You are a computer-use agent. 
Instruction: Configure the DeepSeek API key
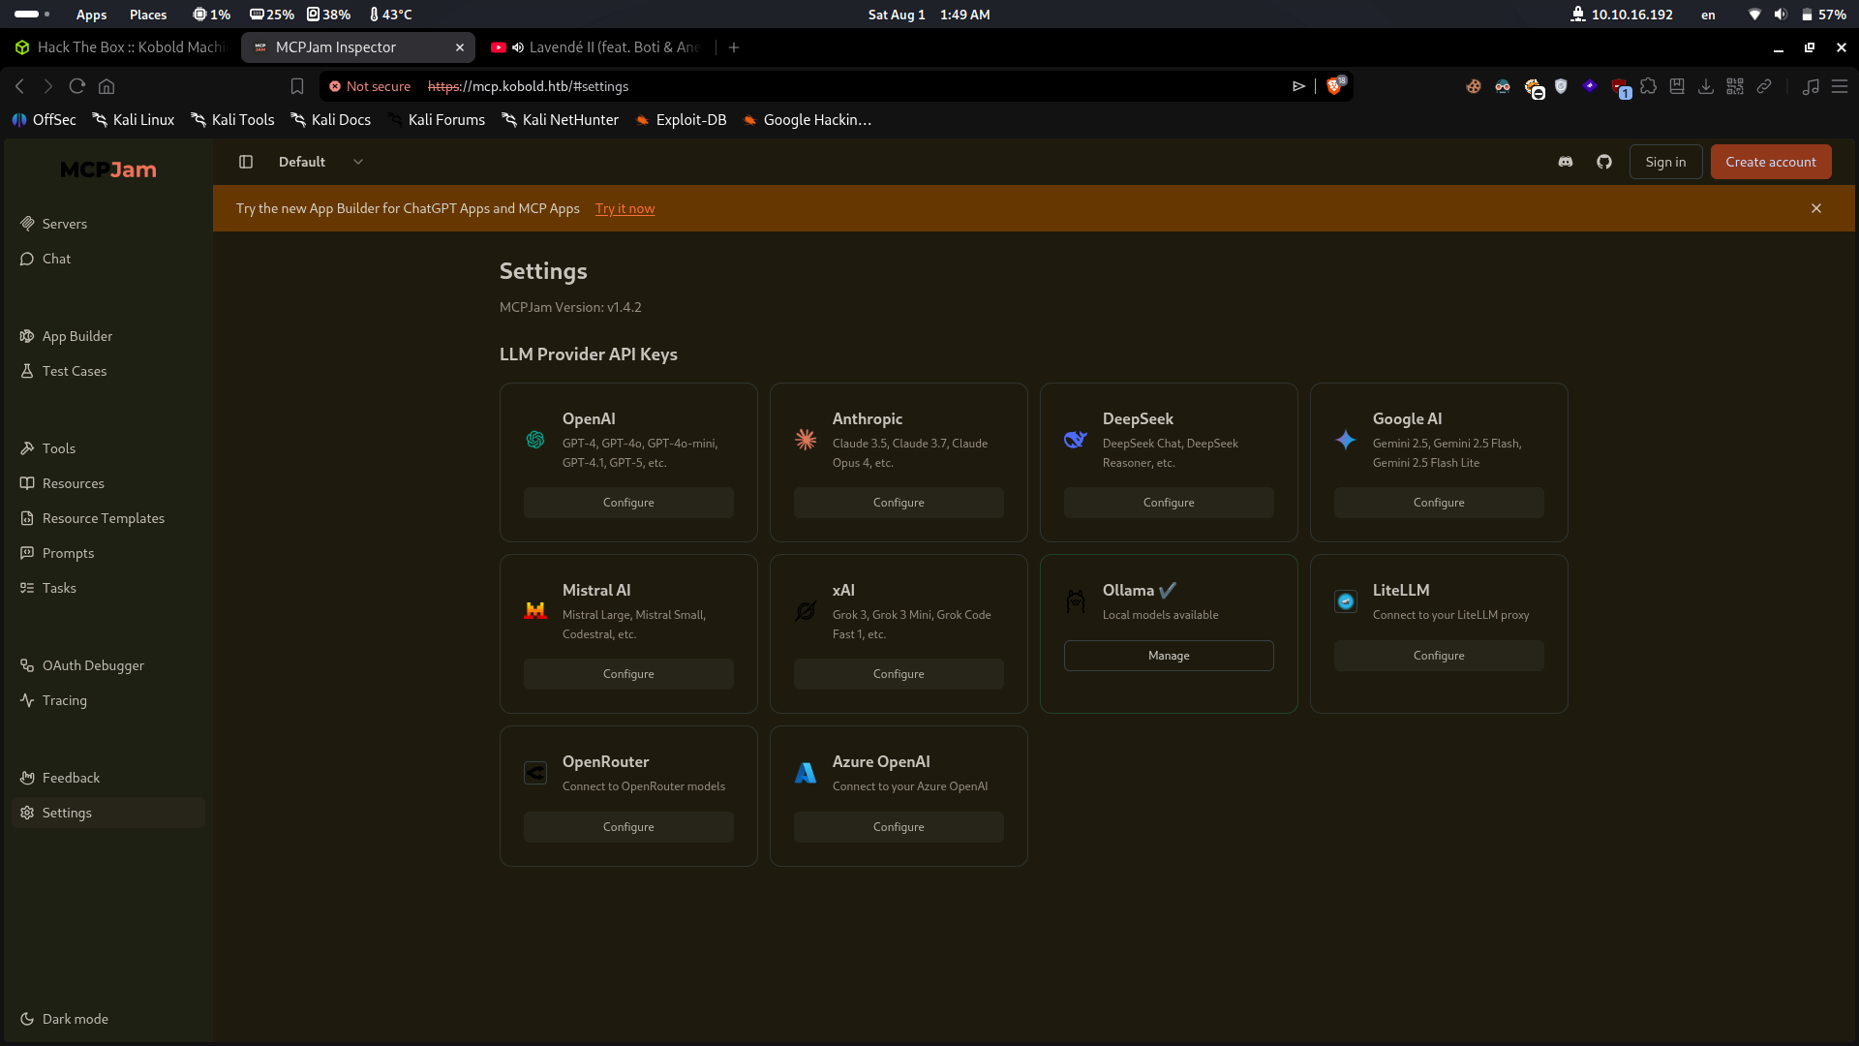tap(1169, 503)
